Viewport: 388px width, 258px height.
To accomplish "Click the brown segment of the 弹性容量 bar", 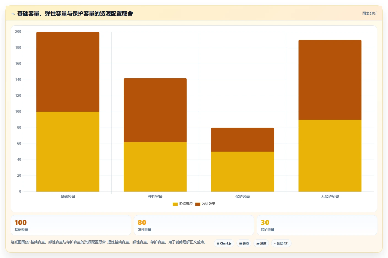I will 155,110.
